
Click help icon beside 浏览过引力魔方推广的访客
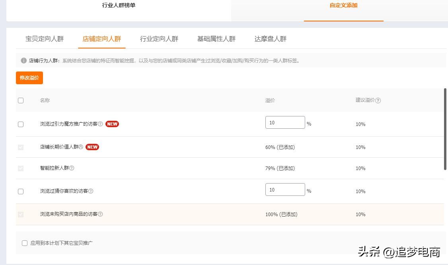click(100, 124)
